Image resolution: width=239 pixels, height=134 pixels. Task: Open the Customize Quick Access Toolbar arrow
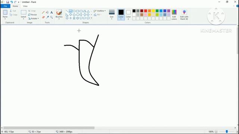(19, 2)
